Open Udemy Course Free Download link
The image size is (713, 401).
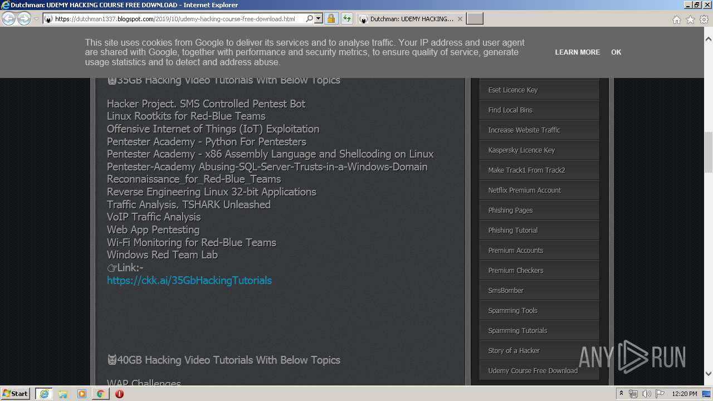click(x=539, y=370)
